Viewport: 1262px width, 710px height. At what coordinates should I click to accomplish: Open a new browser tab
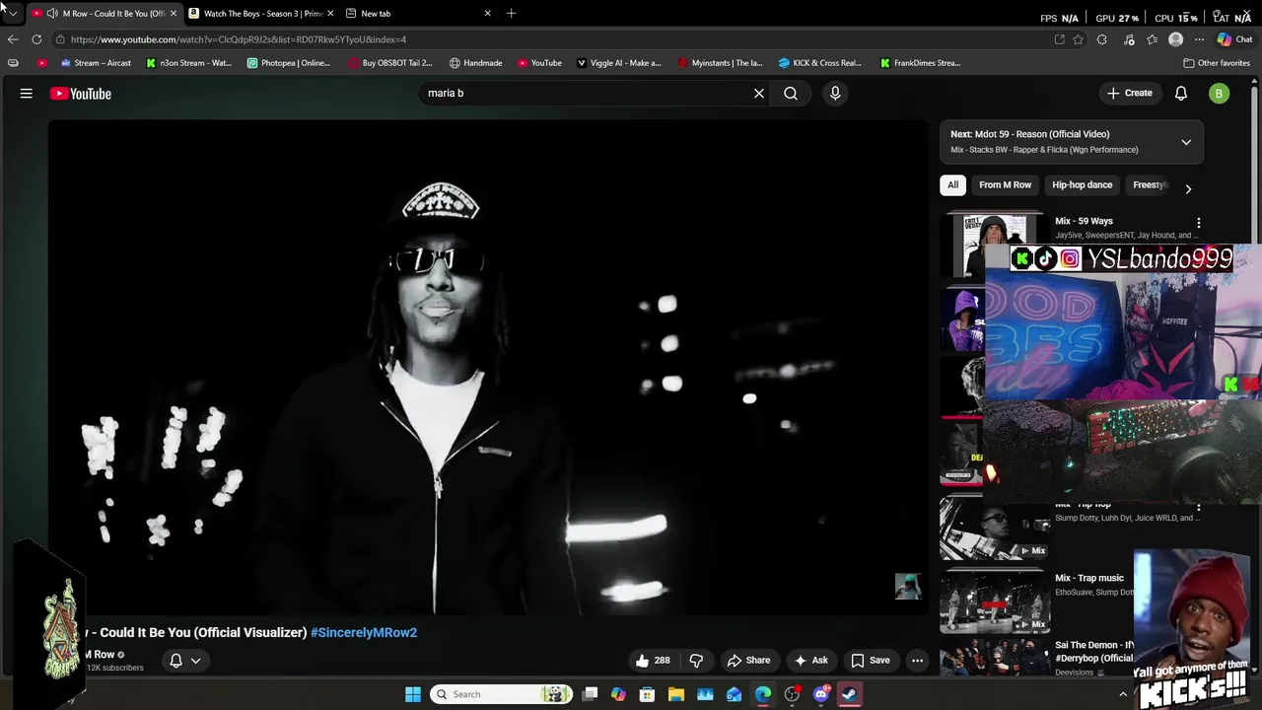511,13
